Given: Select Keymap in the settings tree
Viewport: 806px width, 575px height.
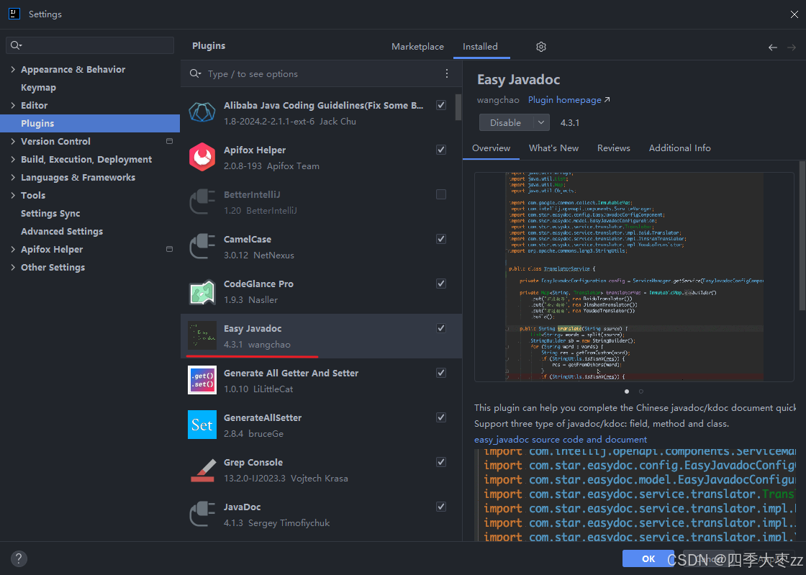Looking at the screenshot, I should (x=39, y=87).
